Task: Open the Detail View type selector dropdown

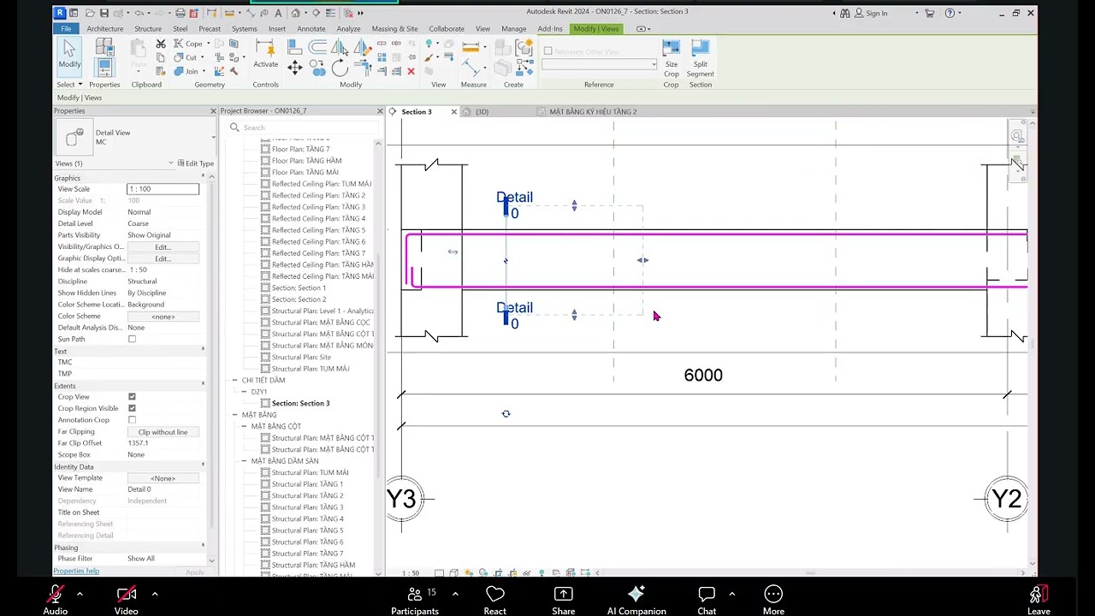Action: click(x=213, y=137)
